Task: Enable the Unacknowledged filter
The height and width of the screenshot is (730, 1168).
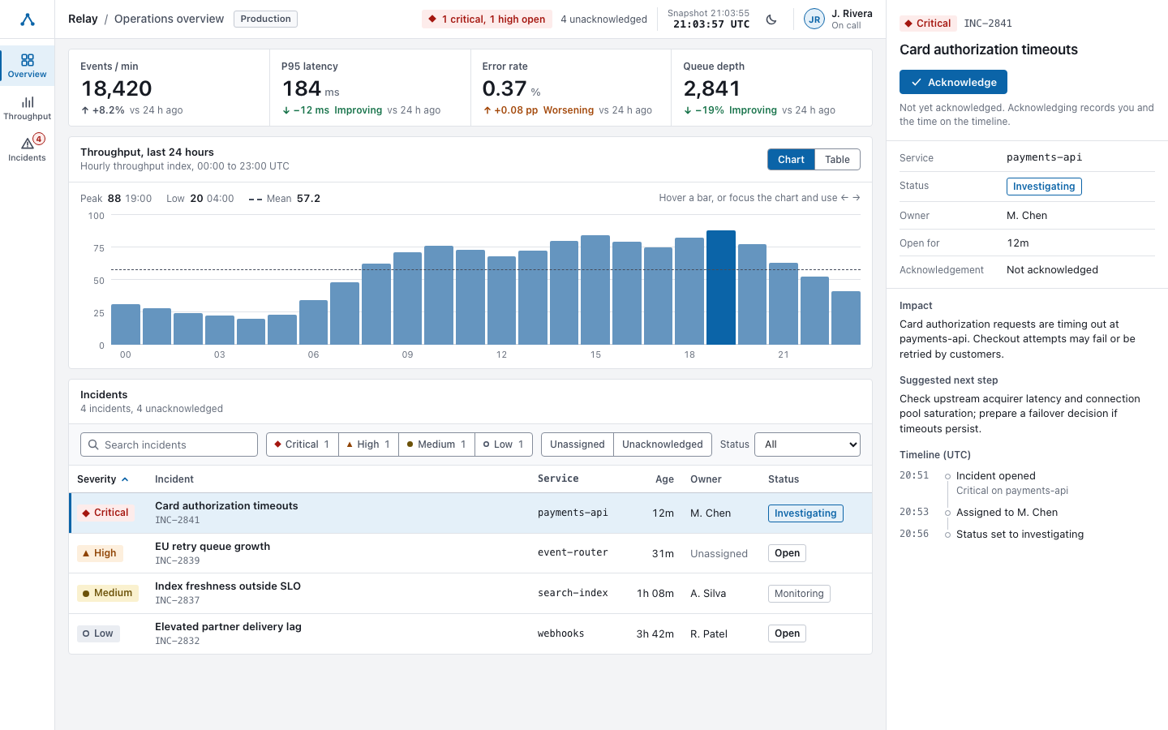Action: pos(663,444)
